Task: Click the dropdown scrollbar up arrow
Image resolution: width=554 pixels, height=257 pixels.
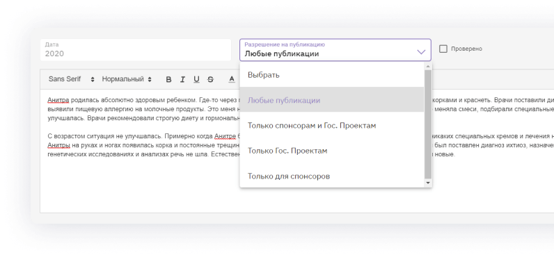Action: click(428, 66)
